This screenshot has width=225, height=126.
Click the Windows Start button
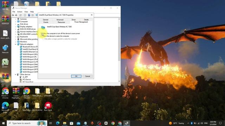pyautogui.click(x=3, y=123)
